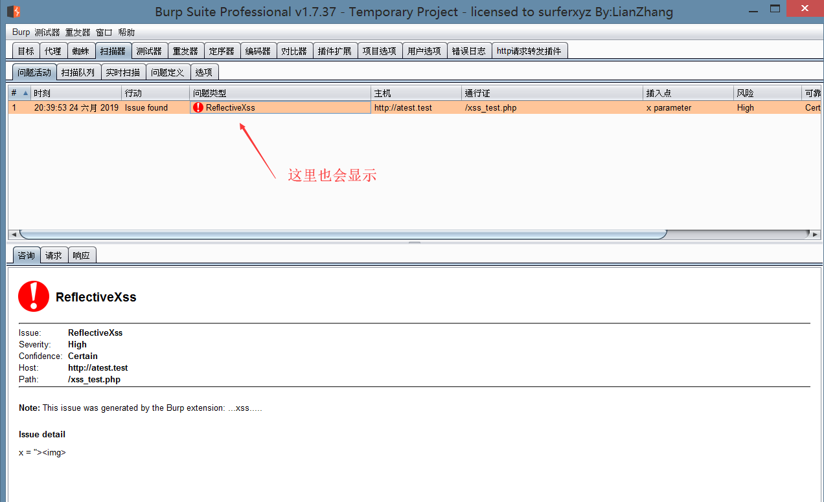Screen dimensions: 824x502
Task: Switch to the 对比器 tab
Action: (x=294, y=51)
